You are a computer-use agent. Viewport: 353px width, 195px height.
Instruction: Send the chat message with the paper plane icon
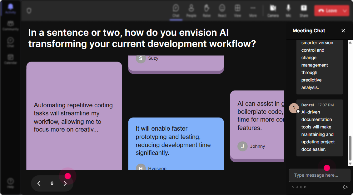click(345, 187)
